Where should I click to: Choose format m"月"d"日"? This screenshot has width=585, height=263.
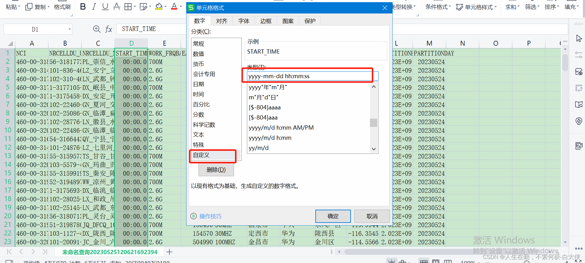309,97
